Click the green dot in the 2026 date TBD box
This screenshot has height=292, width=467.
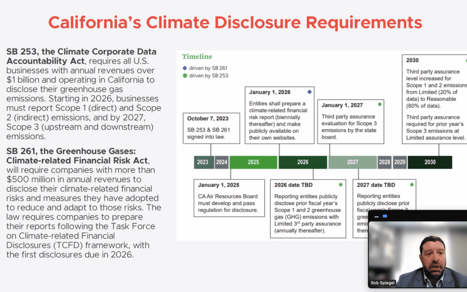341,185
